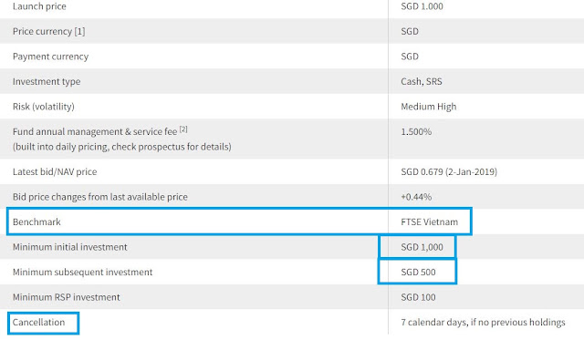Click the SGD 500 subsequent investment value
584x340 pixels.
[x=418, y=273]
